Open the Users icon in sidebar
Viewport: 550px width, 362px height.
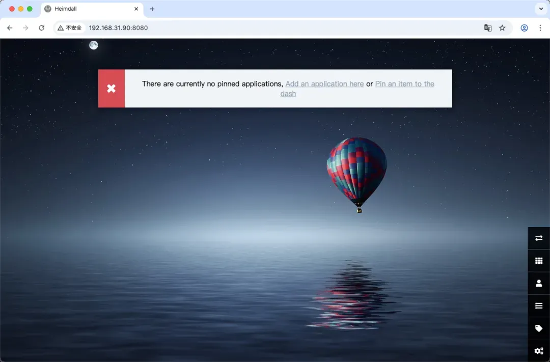[539, 283]
